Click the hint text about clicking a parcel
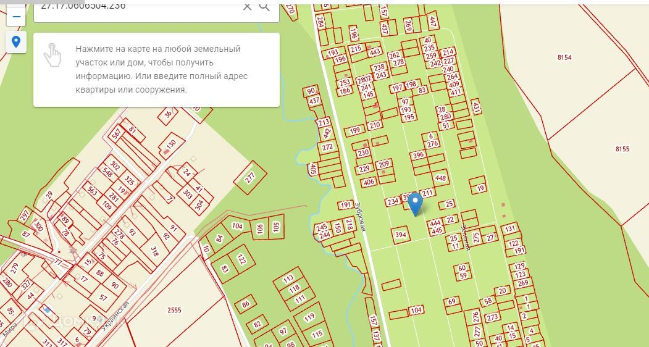The height and width of the screenshot is (347, 649). point(162,69)
